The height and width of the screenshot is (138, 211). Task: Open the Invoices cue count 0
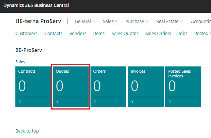pyautogui.click(x=134, y=85)
